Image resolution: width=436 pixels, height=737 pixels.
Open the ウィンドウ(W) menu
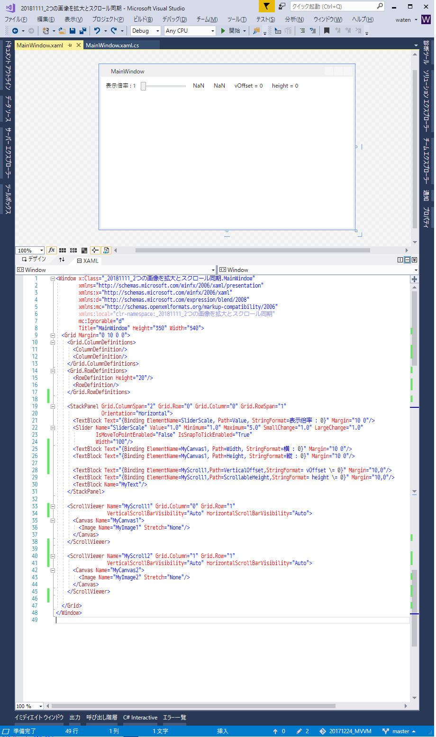tap(327, 19)
